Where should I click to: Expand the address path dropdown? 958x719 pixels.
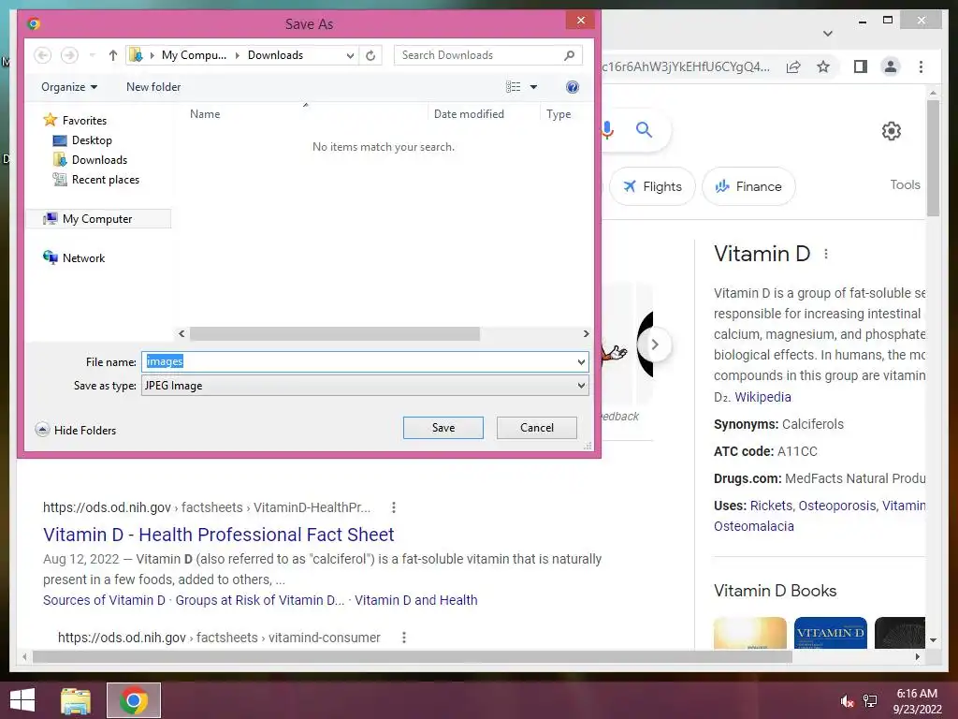coord(350,55)
